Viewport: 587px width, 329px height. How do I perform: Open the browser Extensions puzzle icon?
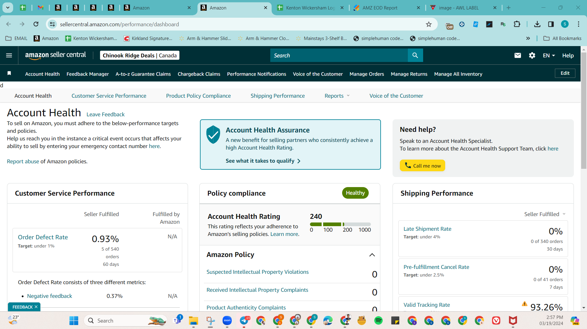517,24
